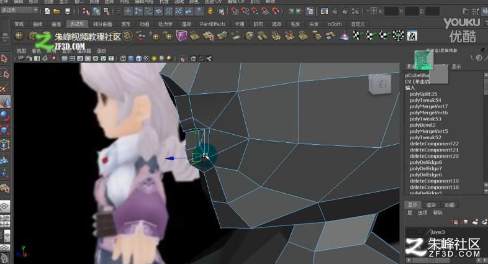This screenshot has height=264, width=488.
Task: Toggle the handles selection mask
Action: tap(129, 12)
